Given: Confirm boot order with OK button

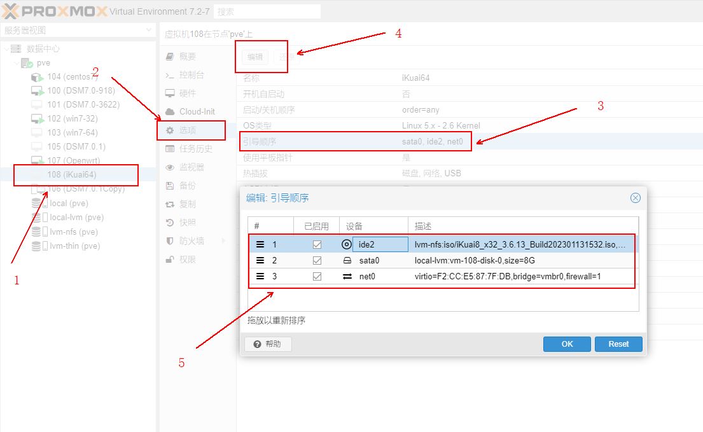Looking at the screenshot, I should click(x=567, y=344).
